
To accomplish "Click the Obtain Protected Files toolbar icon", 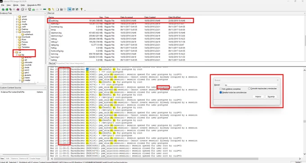I will tap(49, 9).
